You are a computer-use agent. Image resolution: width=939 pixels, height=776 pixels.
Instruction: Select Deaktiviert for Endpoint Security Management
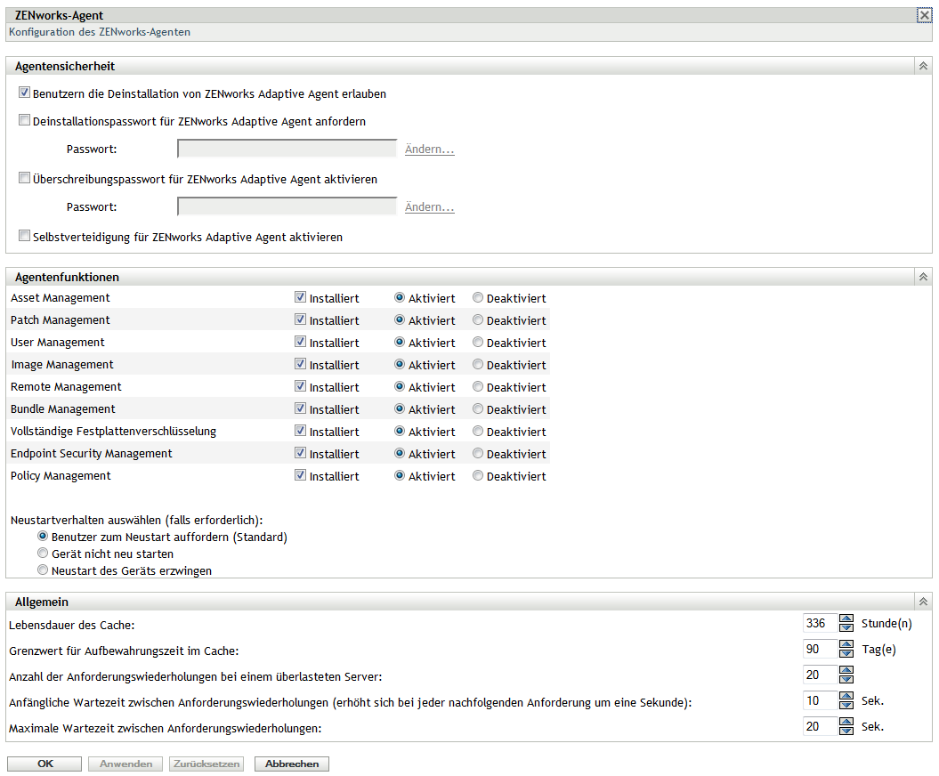pyautogui.click(x=477, y=453)
